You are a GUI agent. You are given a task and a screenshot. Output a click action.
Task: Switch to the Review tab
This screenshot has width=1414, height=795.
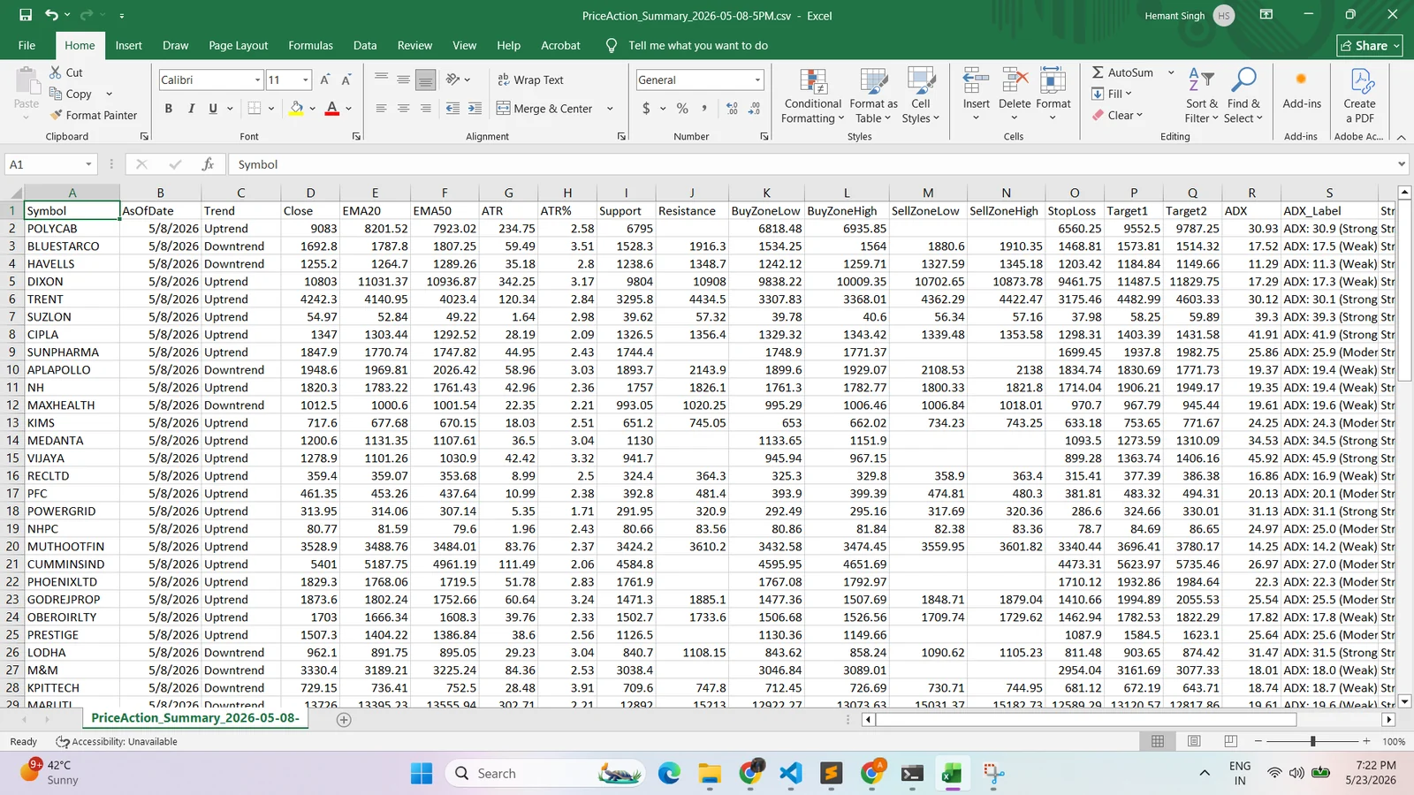tap(414, 45)
